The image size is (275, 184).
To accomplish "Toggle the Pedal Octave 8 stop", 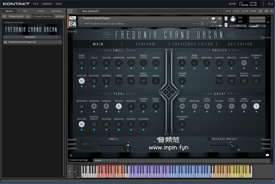I will pos(119,106).
